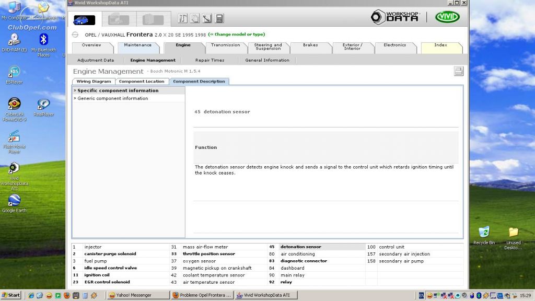The image size is (535, 301).
Task: Open My Bluetooth Places desktop icon
Action: [x=43, y=45]
